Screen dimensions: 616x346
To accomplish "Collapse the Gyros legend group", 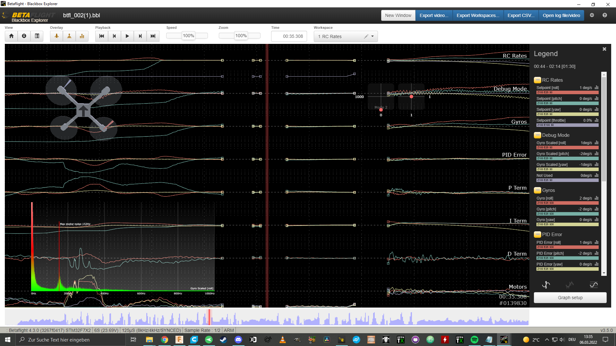I will pyautogui.click(x=537, y=190).
